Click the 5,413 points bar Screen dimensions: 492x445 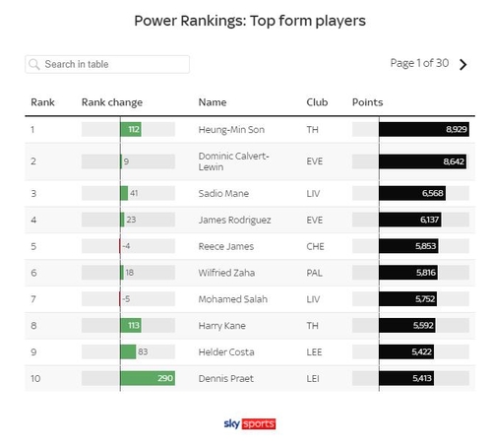(406, 378)
